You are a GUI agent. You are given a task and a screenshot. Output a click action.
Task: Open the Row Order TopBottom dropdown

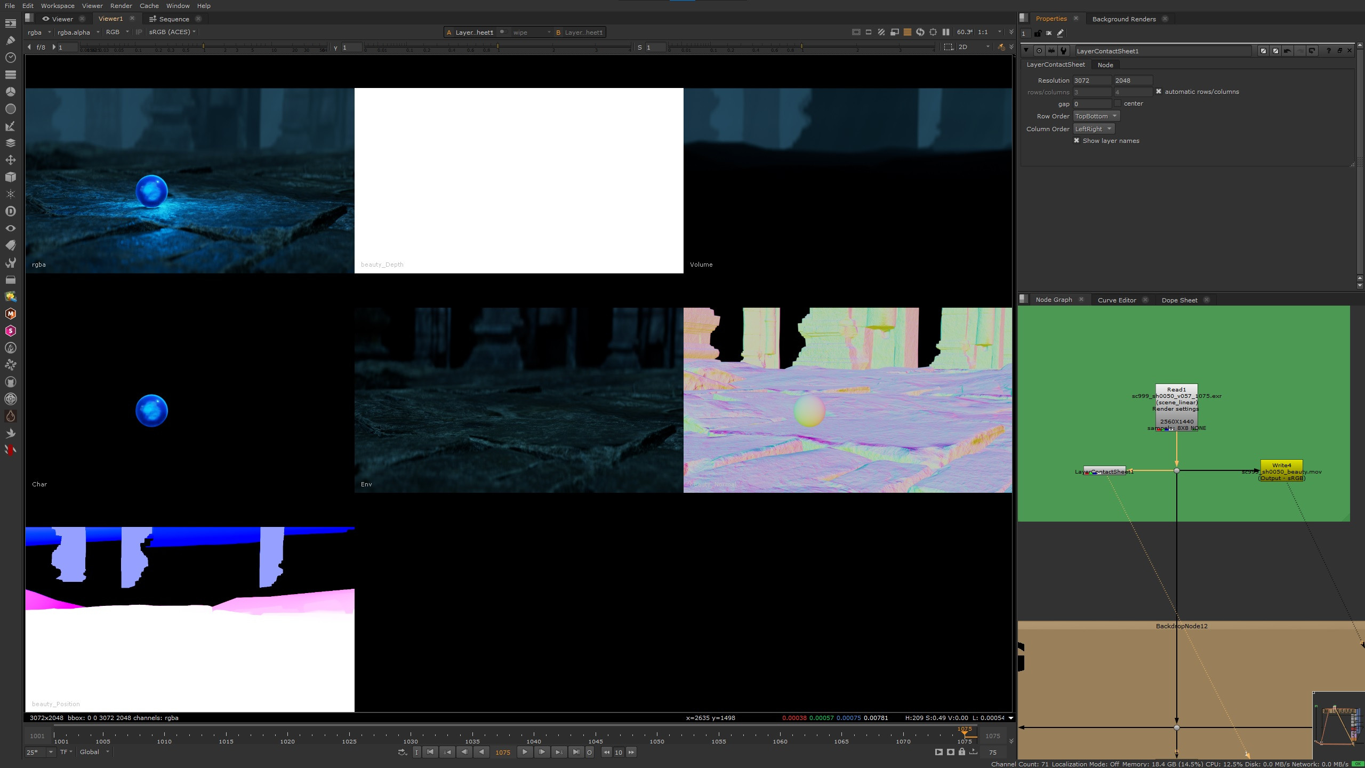click(1096, 116)
